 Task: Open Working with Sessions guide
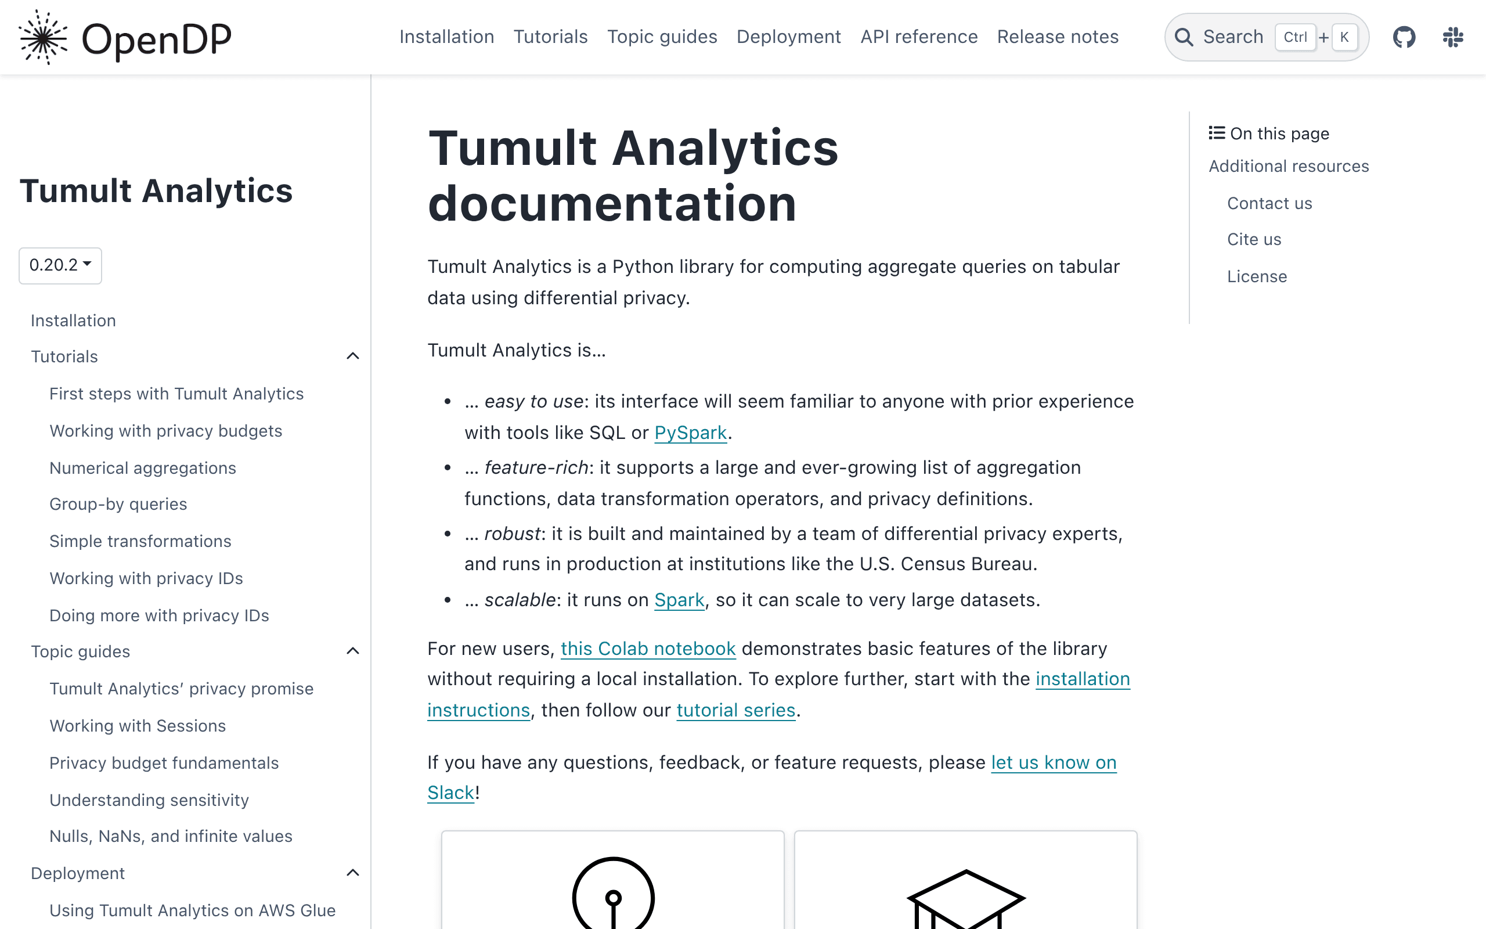pos(138,726)
